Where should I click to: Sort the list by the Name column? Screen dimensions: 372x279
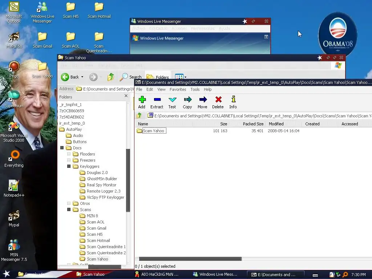tap(164, 124)
